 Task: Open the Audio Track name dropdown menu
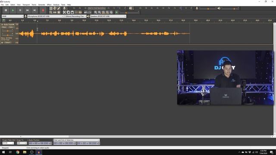pos(9,25)
